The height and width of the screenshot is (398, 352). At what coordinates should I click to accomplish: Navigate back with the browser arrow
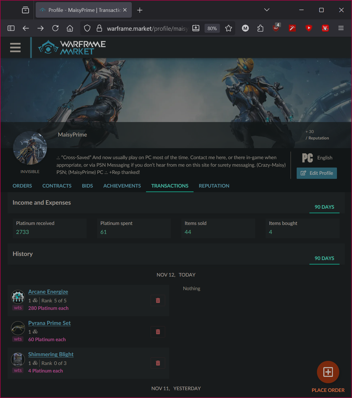coord(25,28)
